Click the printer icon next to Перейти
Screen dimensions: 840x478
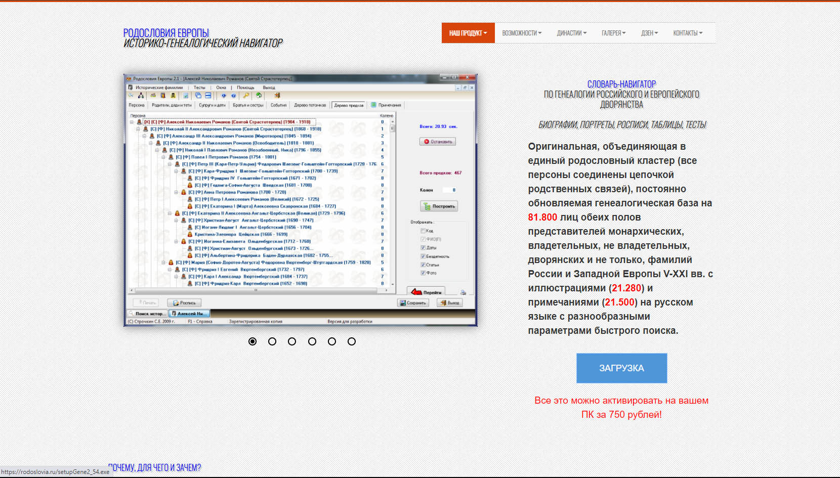pyautogui.click(x=463, y=292)
